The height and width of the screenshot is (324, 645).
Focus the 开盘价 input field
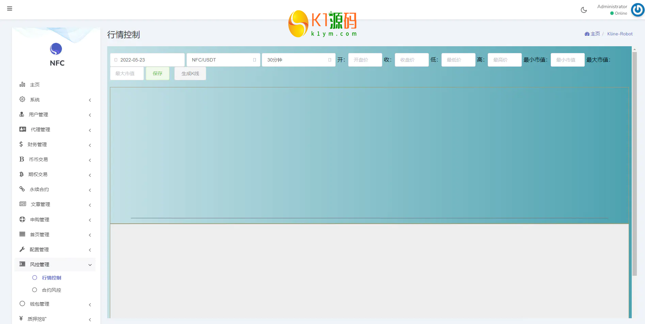pyautogui.click(x=365, y=60)
